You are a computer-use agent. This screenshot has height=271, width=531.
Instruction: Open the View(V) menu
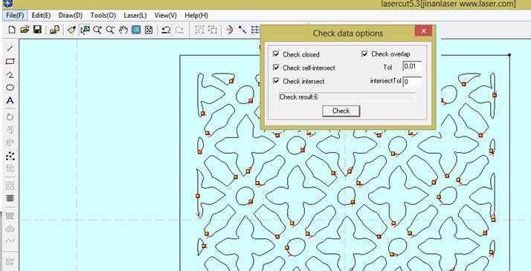pyautogui.click(x=166, y=15)
